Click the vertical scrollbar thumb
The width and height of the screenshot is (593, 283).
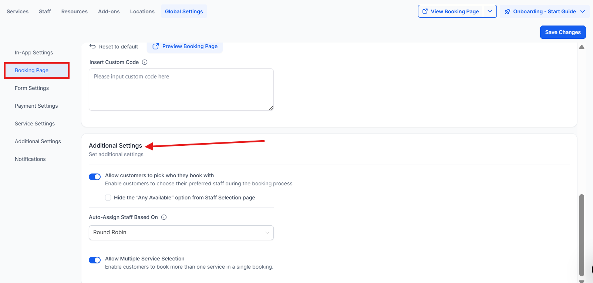tap(582, 235)
